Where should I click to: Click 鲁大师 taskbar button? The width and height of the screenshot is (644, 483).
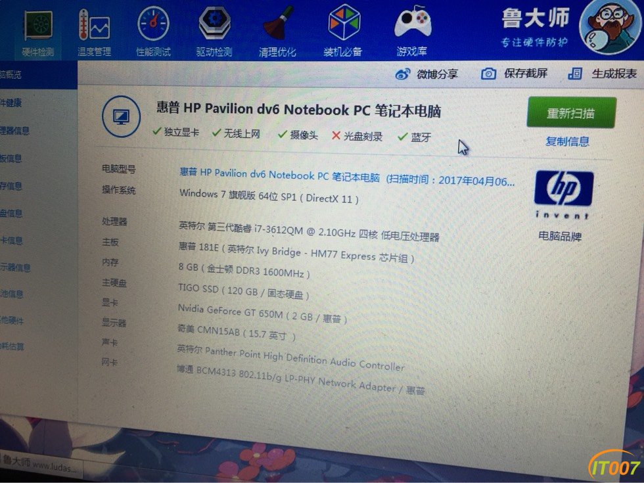tap(39, 464)
